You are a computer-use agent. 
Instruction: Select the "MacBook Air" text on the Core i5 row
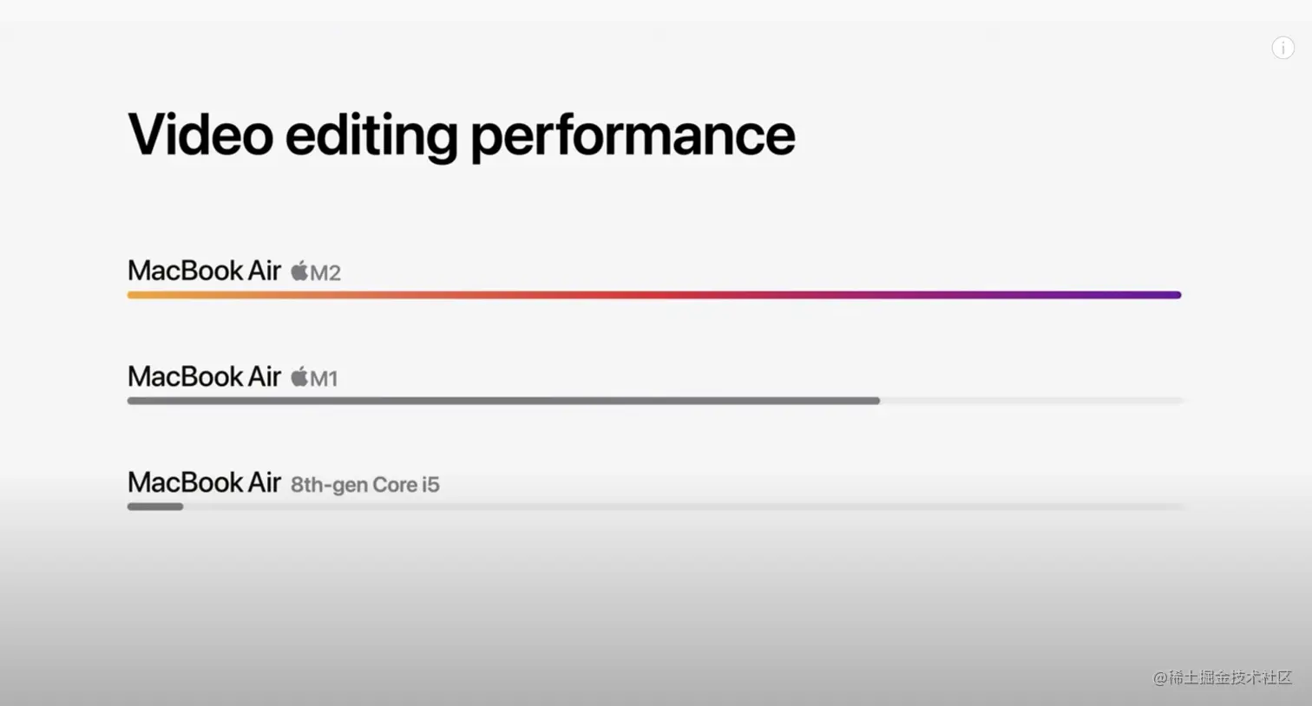204,482
